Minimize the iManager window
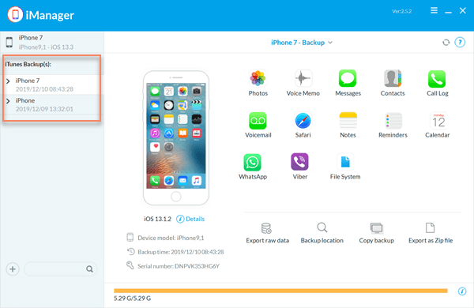The image size is (474, 308). click(x=448, y=12)
